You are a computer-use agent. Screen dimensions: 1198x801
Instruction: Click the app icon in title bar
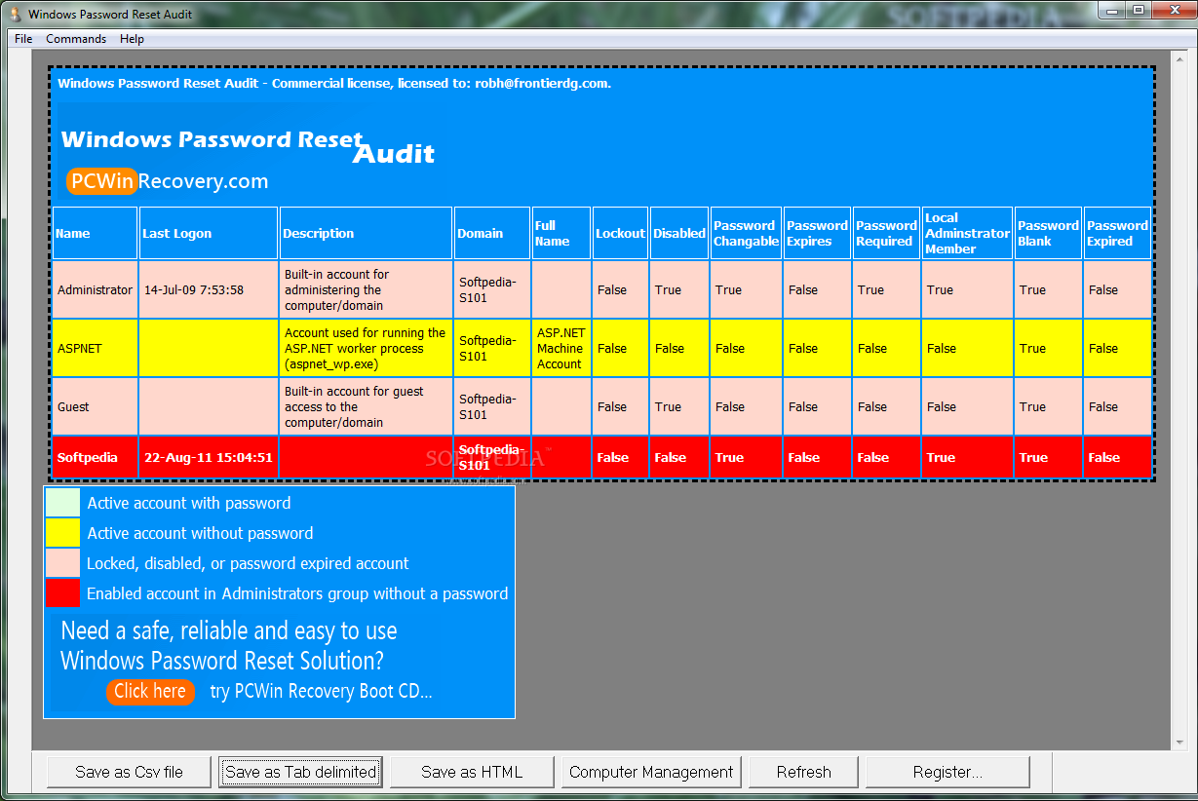tap(15, 14)
